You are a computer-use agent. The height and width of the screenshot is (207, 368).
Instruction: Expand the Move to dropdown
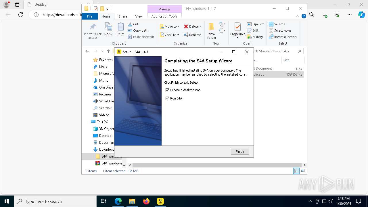179,26
